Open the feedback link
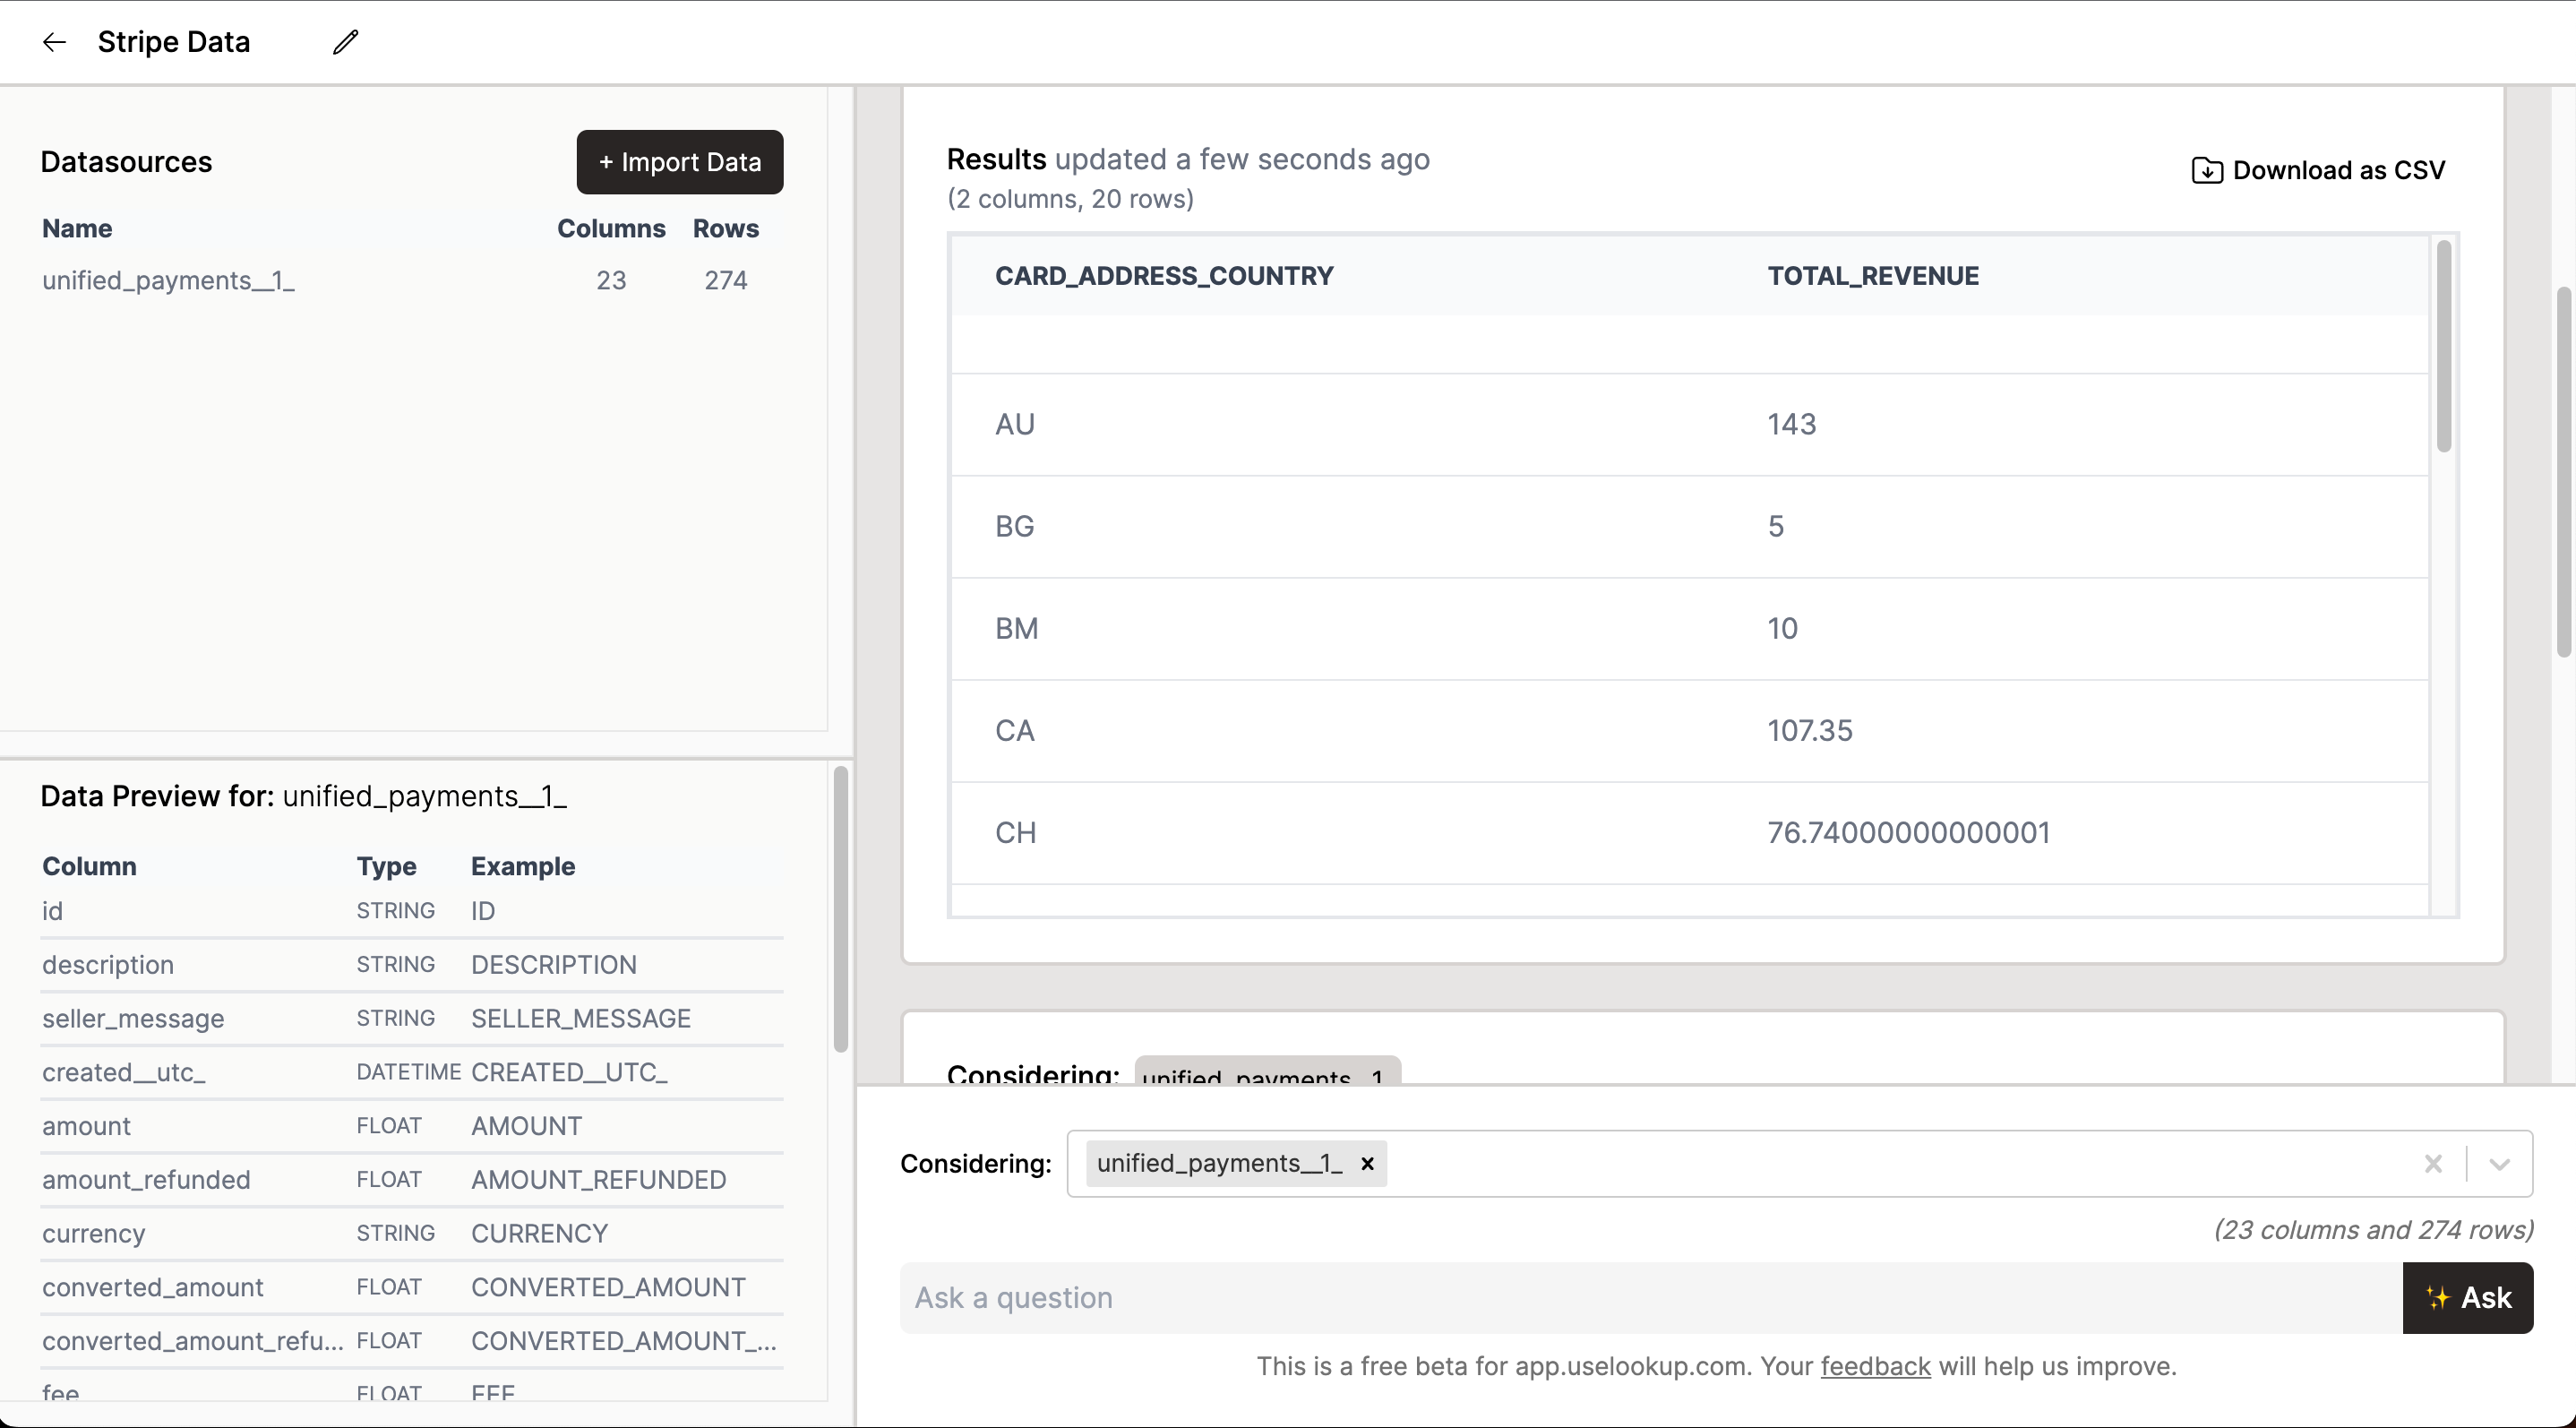This screenshot has height=1428, width=2576. click(x=1874, y=1366)
